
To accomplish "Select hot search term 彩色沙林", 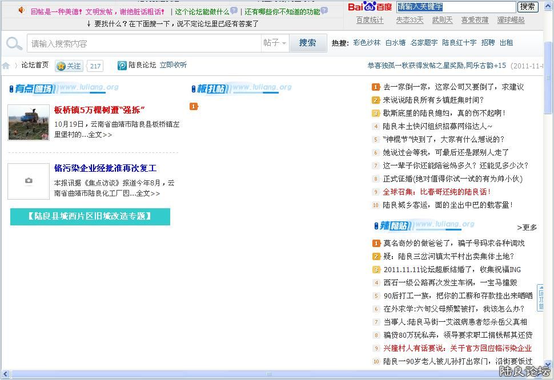I will 367,43.
